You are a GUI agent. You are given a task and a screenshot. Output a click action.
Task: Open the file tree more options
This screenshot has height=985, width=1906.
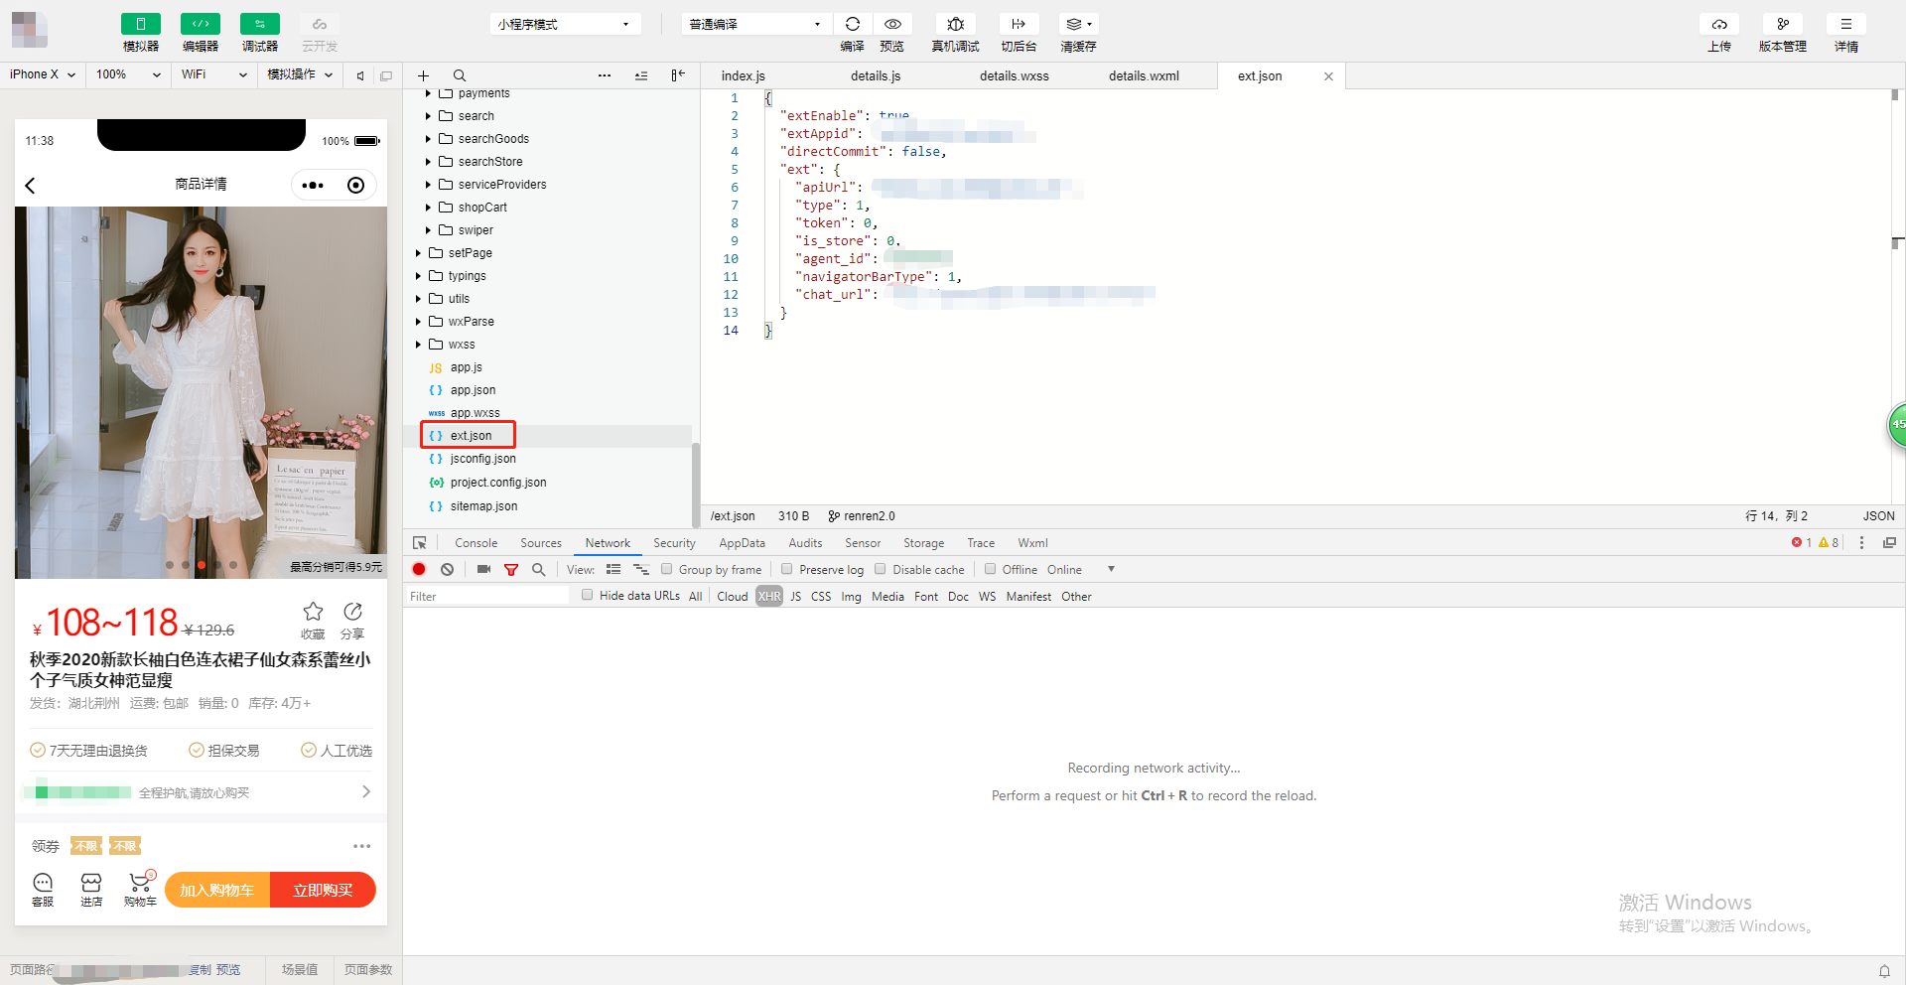(605, 75)
